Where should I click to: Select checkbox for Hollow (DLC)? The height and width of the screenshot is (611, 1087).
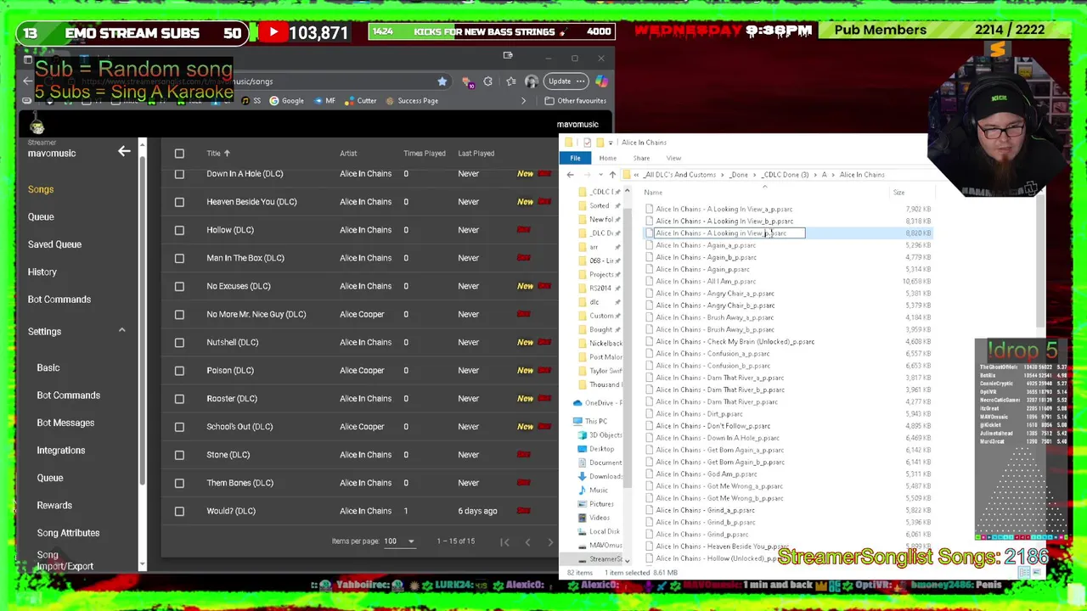(x=179, y=230)
